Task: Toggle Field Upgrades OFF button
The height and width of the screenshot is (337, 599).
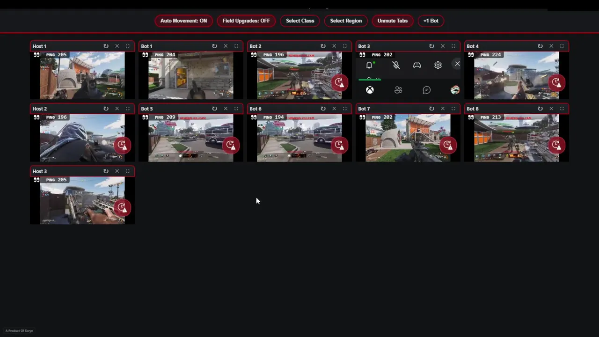Action: (246, 21)
